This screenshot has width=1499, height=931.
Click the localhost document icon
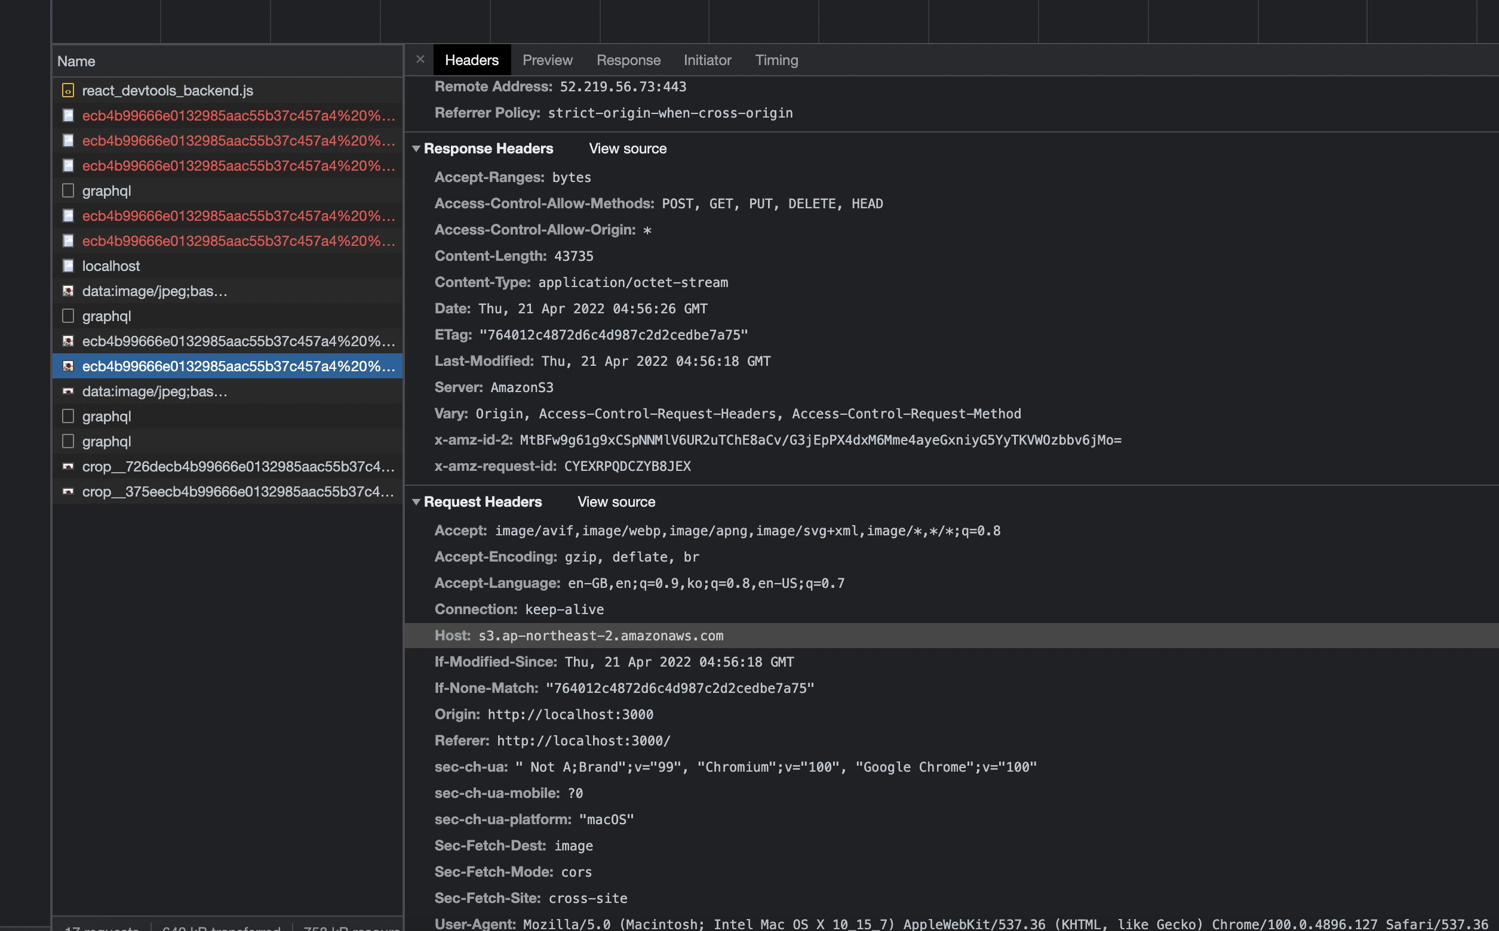tap(67, 266)
